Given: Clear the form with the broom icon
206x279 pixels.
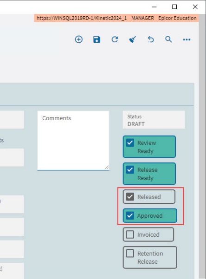Looking at the screenshot, I should 133,39.
